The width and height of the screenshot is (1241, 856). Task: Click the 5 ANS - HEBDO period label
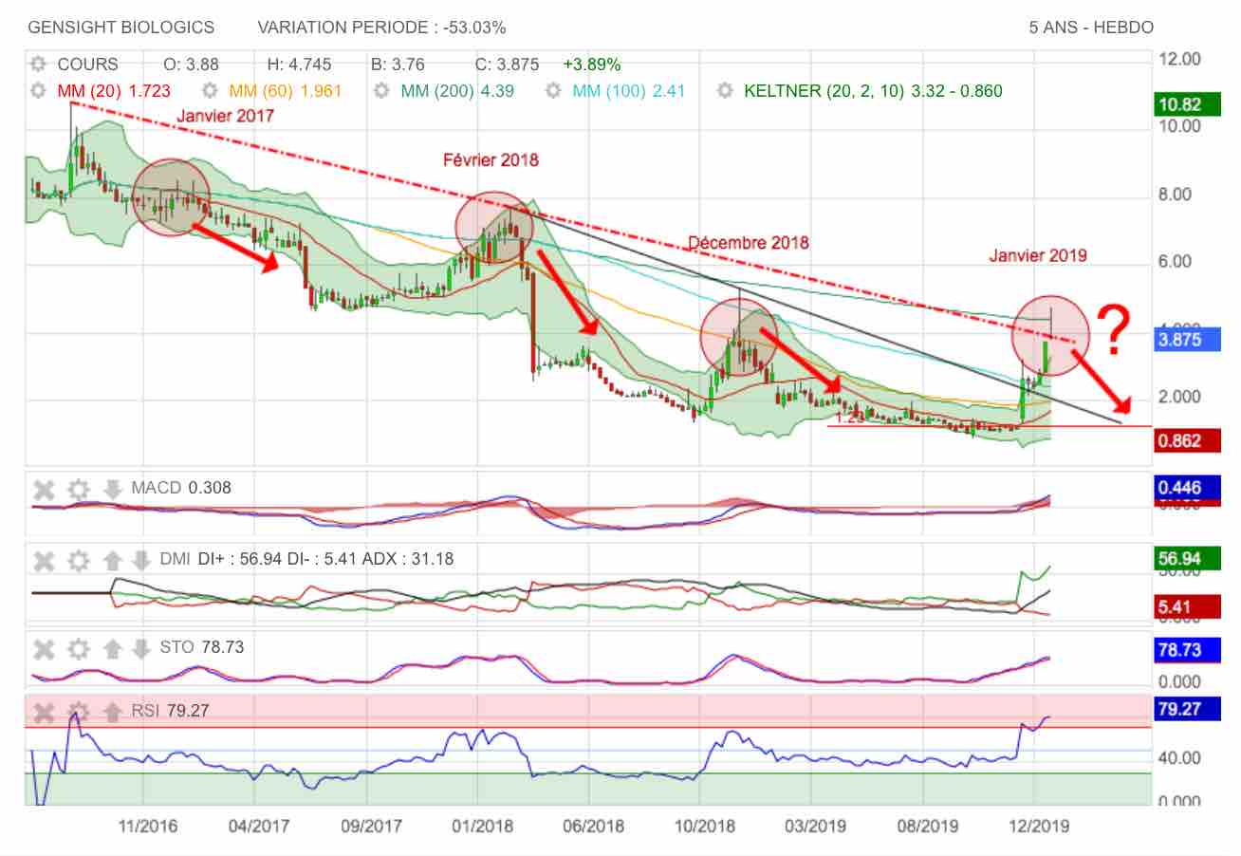click(1091, 28)
